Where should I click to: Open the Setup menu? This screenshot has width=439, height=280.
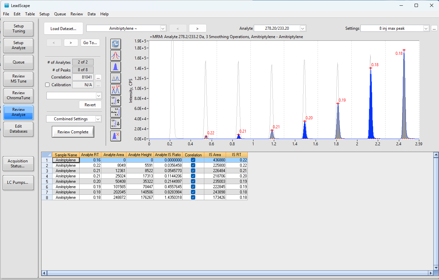pyautogui.click(x=44, y=14)
